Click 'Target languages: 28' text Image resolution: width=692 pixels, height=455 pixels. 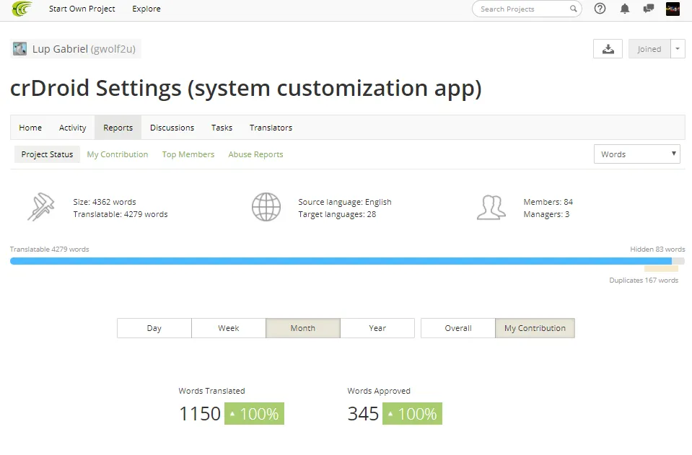337,214
